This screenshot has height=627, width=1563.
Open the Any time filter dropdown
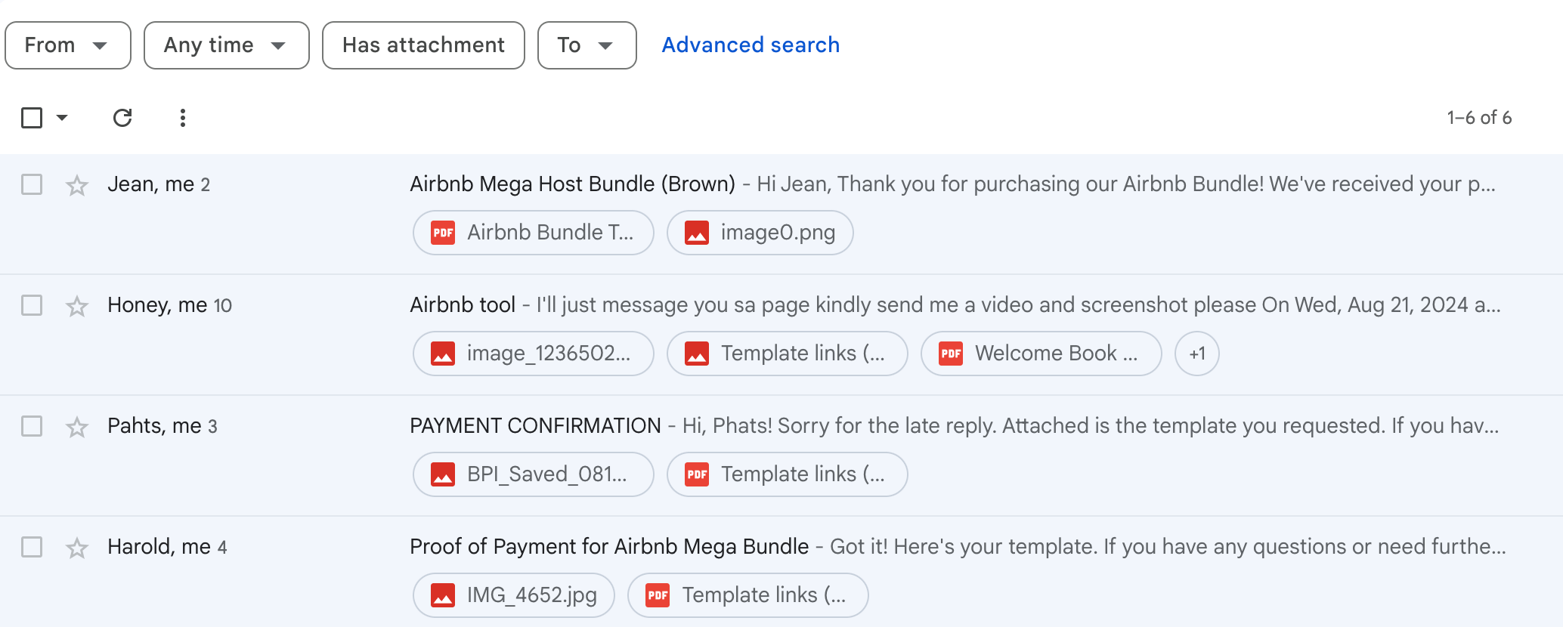click(227, 45)
